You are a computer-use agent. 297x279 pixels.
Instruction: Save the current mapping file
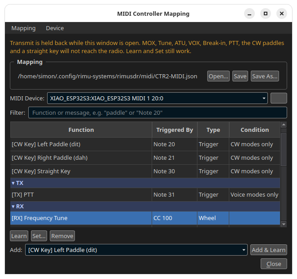(240, 76)
